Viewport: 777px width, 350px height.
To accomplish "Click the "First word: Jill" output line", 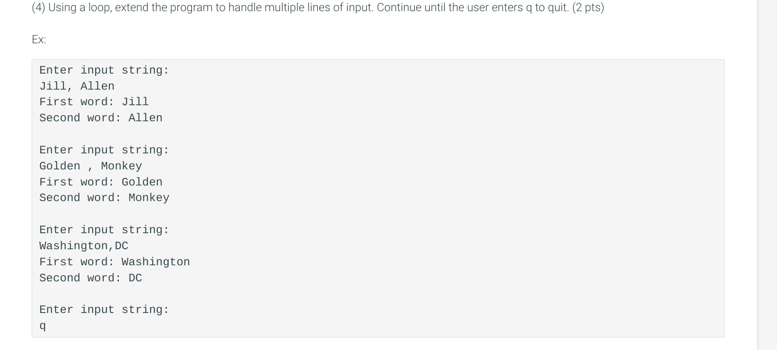I will 94,102.
